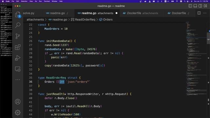This screenshot has height=118, width=210.
Task: Toggle the secondary side bar layout icon
Action: [x=200, y=6]
